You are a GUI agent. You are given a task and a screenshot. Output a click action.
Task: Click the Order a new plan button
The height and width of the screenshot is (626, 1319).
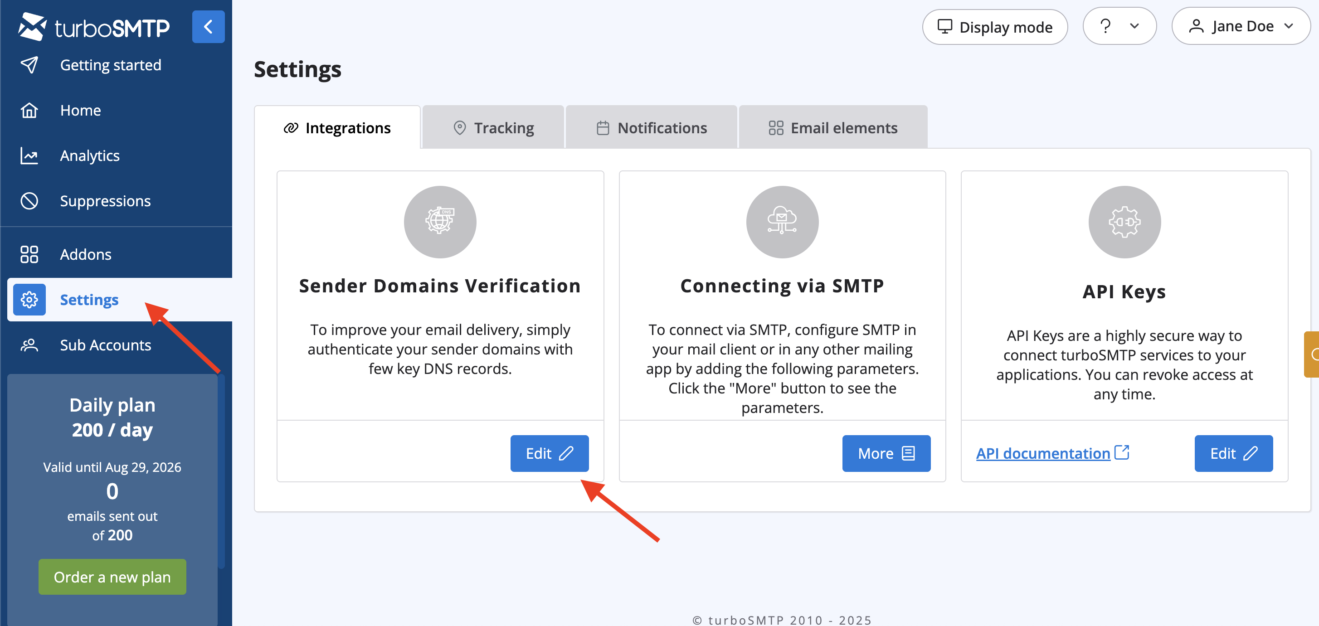pos(112,577)
